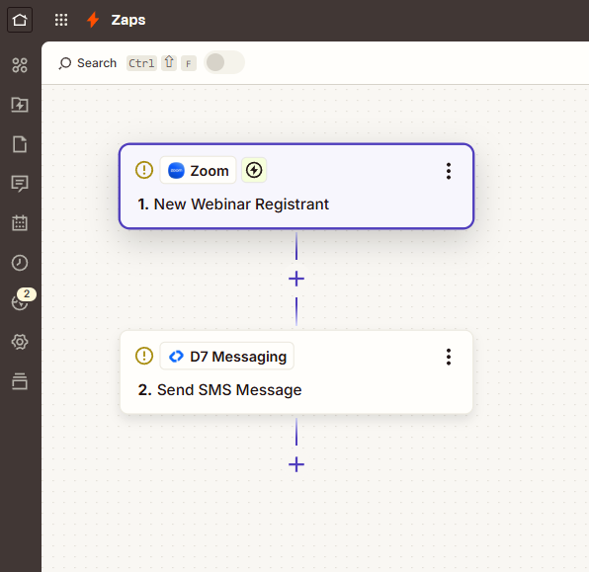Open the sidebar calendar icon

click(20, 223)
